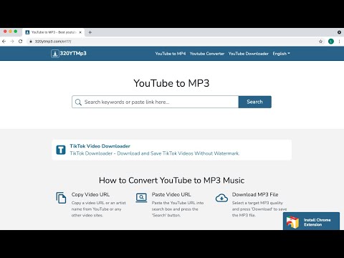Screen dimensions: 344x258
Task: Click the 'Download MP3 File' step title
Action: point(255,195)
